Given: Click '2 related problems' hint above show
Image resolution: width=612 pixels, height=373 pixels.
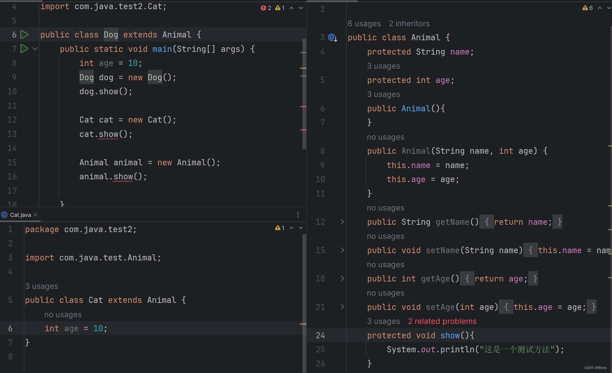Looking at the screenshot, I should [x=442, y=321].
